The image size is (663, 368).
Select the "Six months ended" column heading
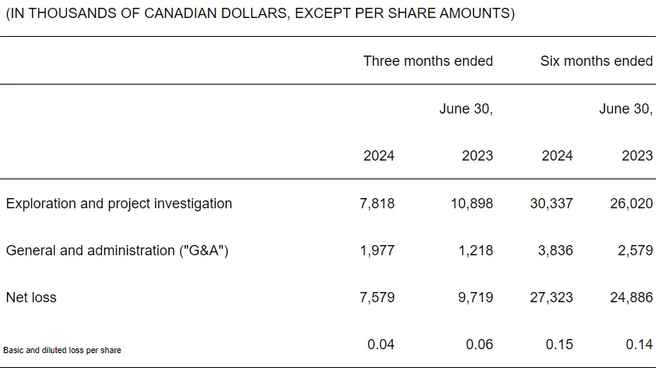(x=596, y=61)
